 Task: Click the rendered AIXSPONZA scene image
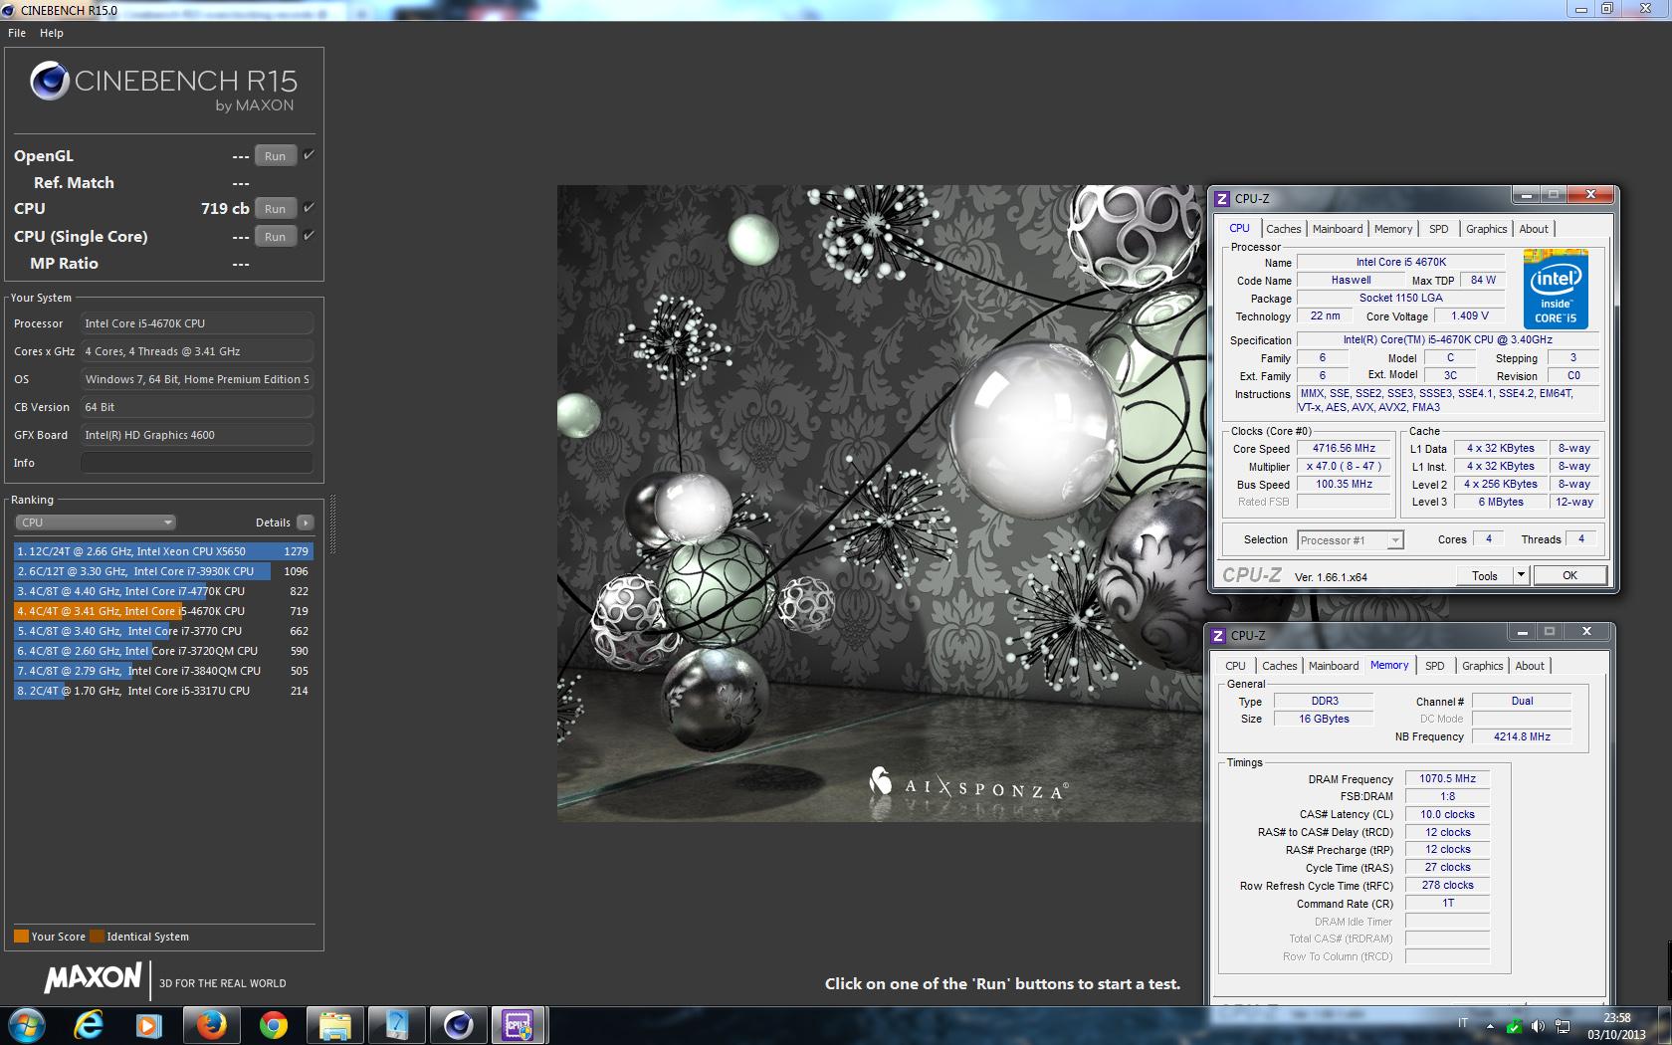click(880, 503)
